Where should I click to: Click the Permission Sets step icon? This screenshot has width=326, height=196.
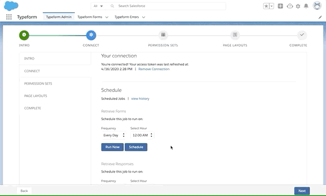(x=163, y=35)
